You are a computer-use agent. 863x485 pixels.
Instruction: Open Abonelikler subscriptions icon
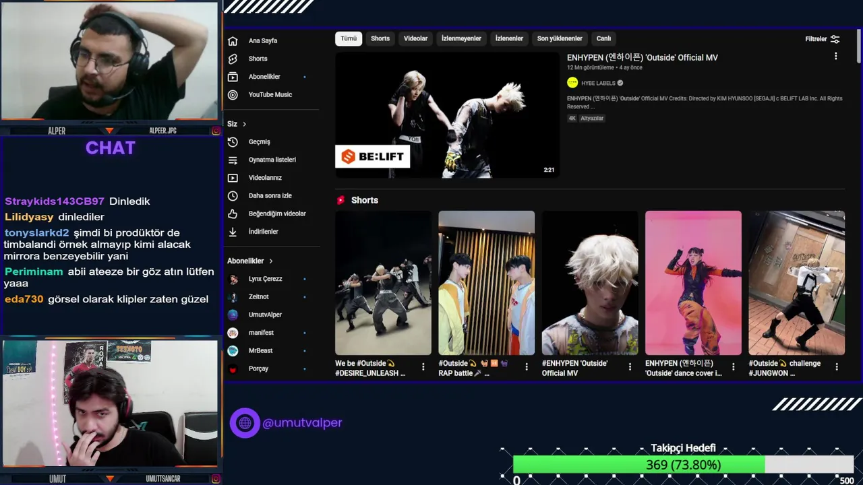click(x=233, y=77)
